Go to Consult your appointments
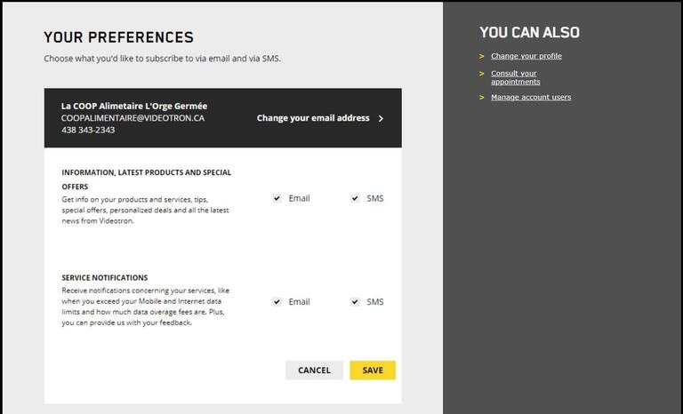Image resolution: width=683 pixels, height=414 pixels. point(515,77)
